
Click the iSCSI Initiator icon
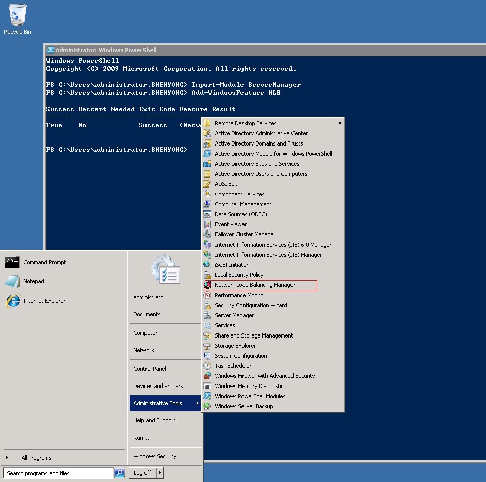207,265
